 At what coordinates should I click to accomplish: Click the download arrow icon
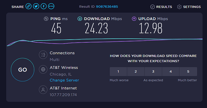tap(80, 19)
